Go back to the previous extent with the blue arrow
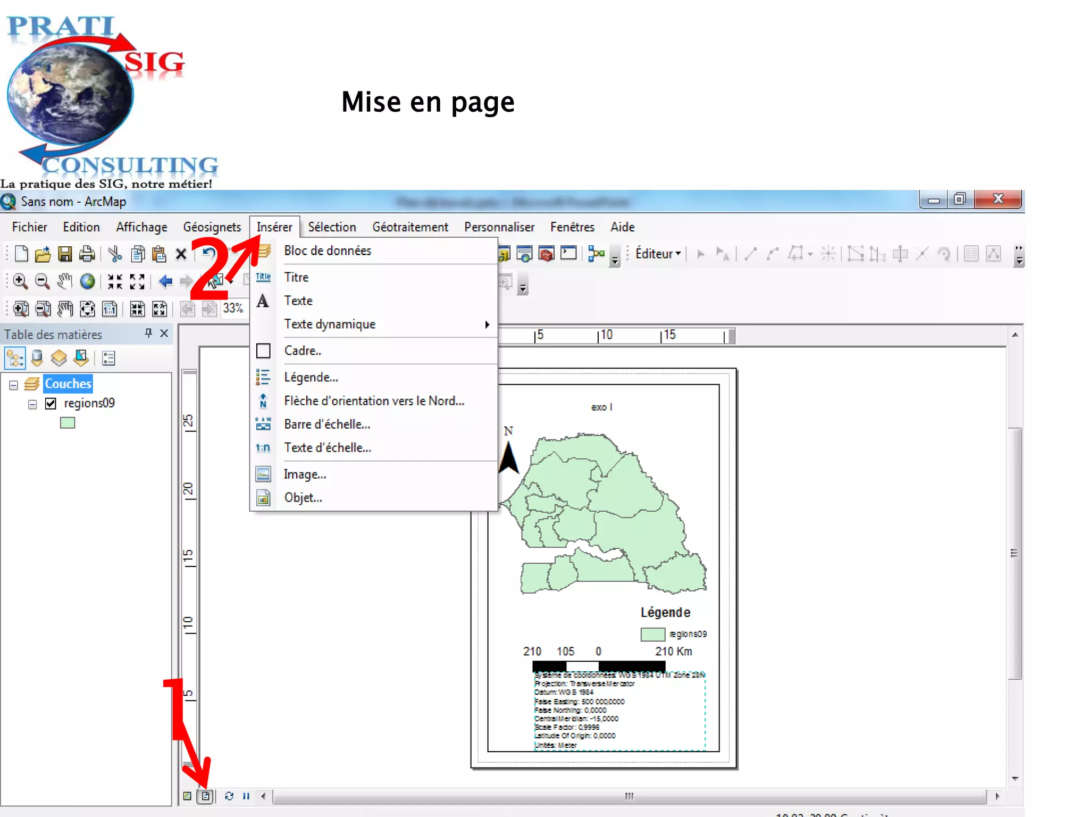The image size is (1089, 817). click(165, 281)
